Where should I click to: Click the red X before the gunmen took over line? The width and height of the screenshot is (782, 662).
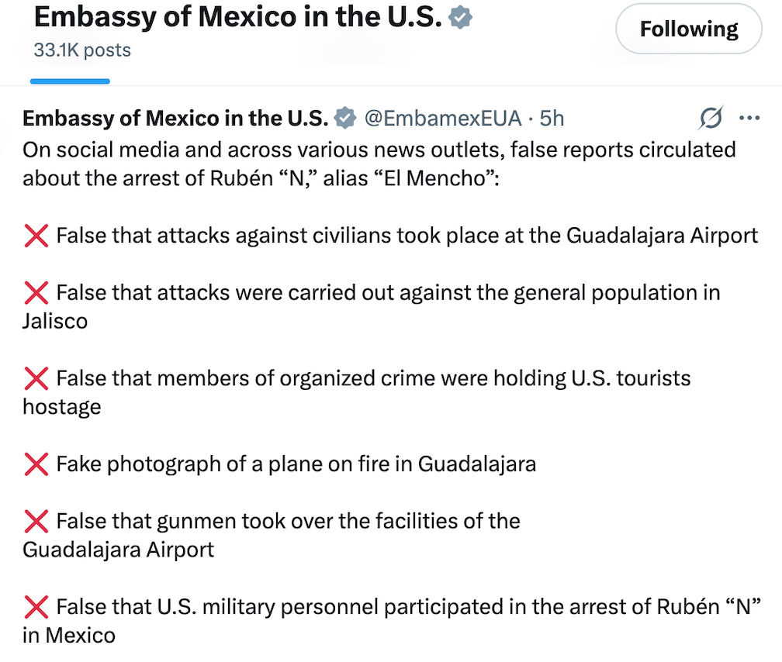click(x=36, y=521)
